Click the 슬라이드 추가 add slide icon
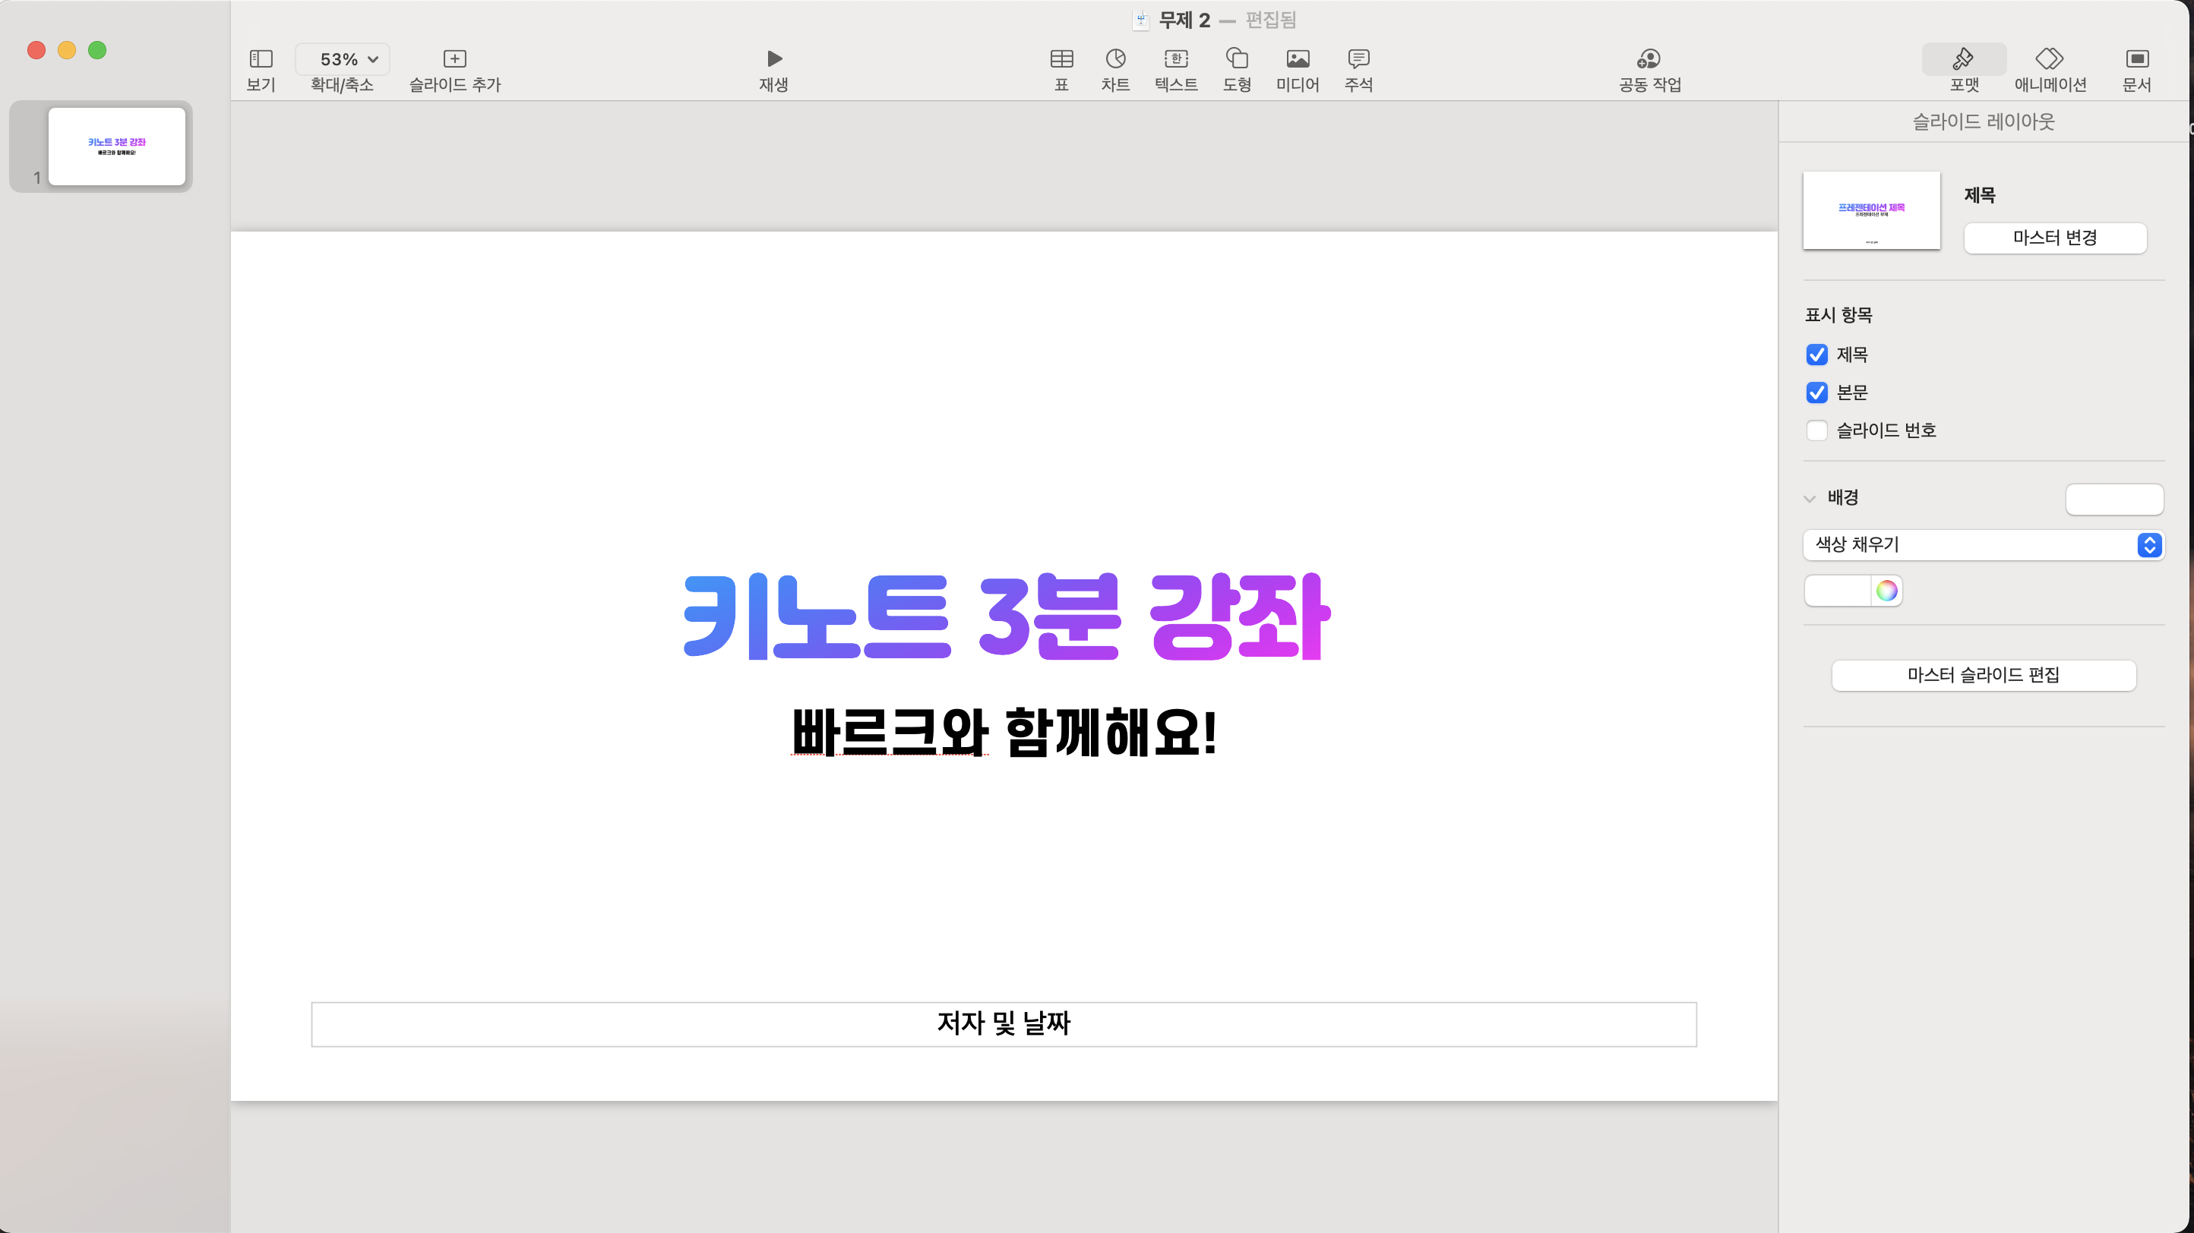The height and width of the screenshot is (1233, 2194). [455, 58]
